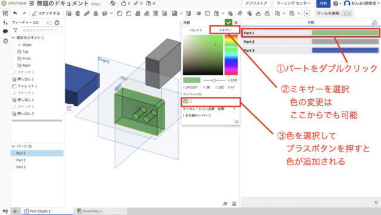Click the green checkmark to confirm appearance
This screenshot has height=215, width=381.
click(228, 22)
